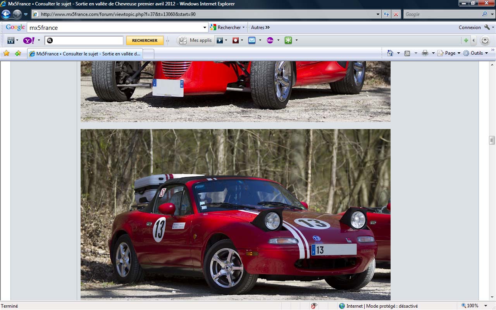
Task: Expand command bar overflow chevrons
Action: 493,50
